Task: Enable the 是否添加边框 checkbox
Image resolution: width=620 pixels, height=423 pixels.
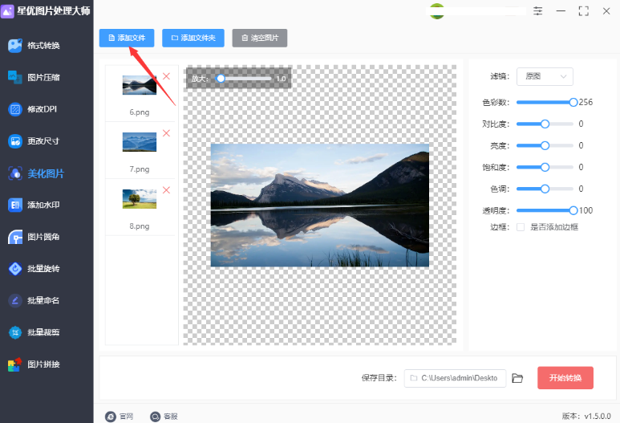Action: point(521,227)
